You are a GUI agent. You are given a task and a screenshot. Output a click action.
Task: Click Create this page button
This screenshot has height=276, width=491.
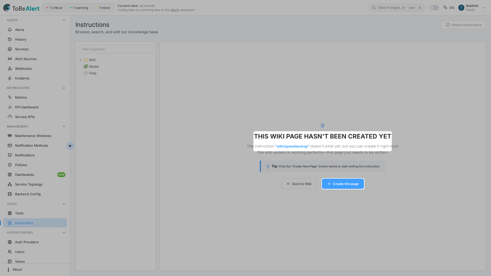343,184
